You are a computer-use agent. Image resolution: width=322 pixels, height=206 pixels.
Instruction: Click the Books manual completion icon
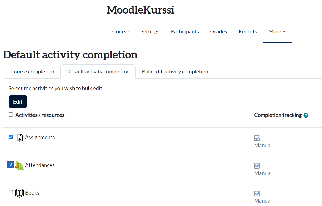click(257, 194)
